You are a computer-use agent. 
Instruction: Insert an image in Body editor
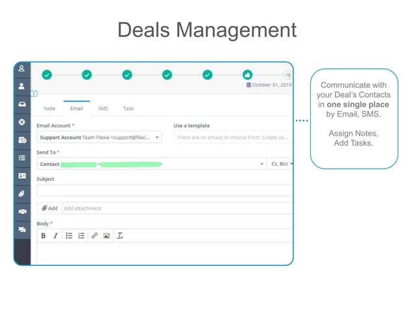tap(106, 236)
